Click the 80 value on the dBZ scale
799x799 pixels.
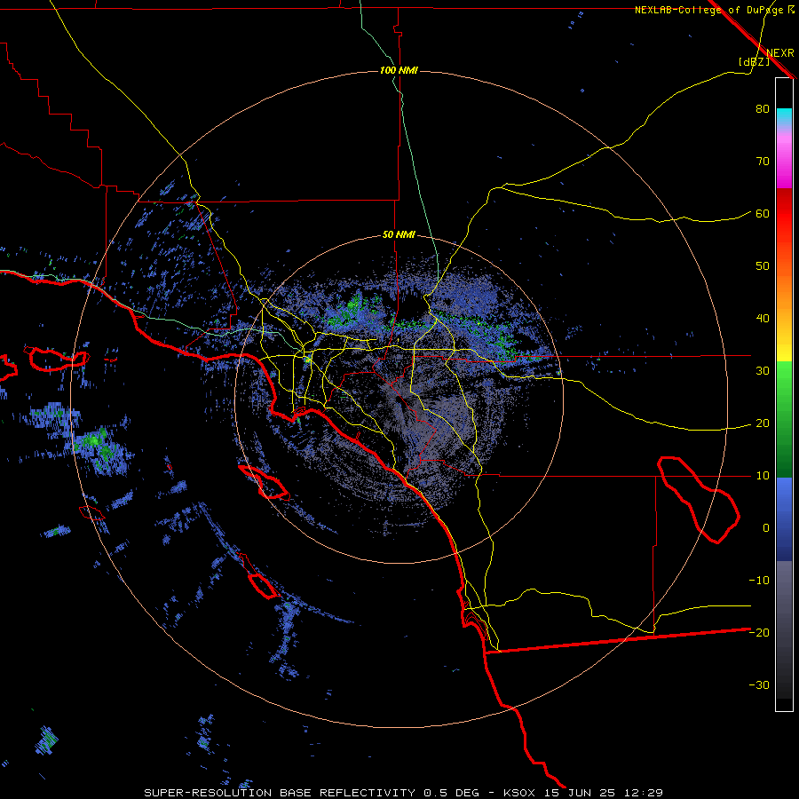point(763,109)
